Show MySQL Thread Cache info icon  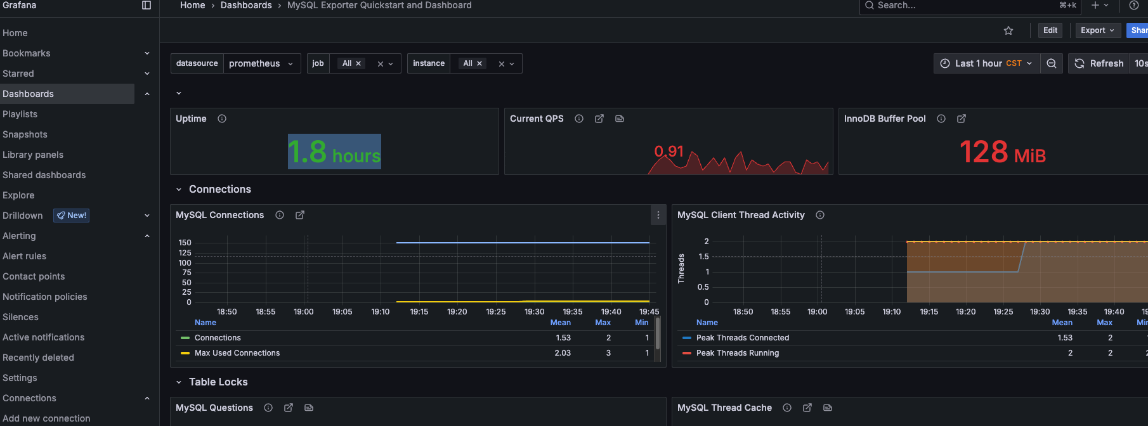pos(787,408)
